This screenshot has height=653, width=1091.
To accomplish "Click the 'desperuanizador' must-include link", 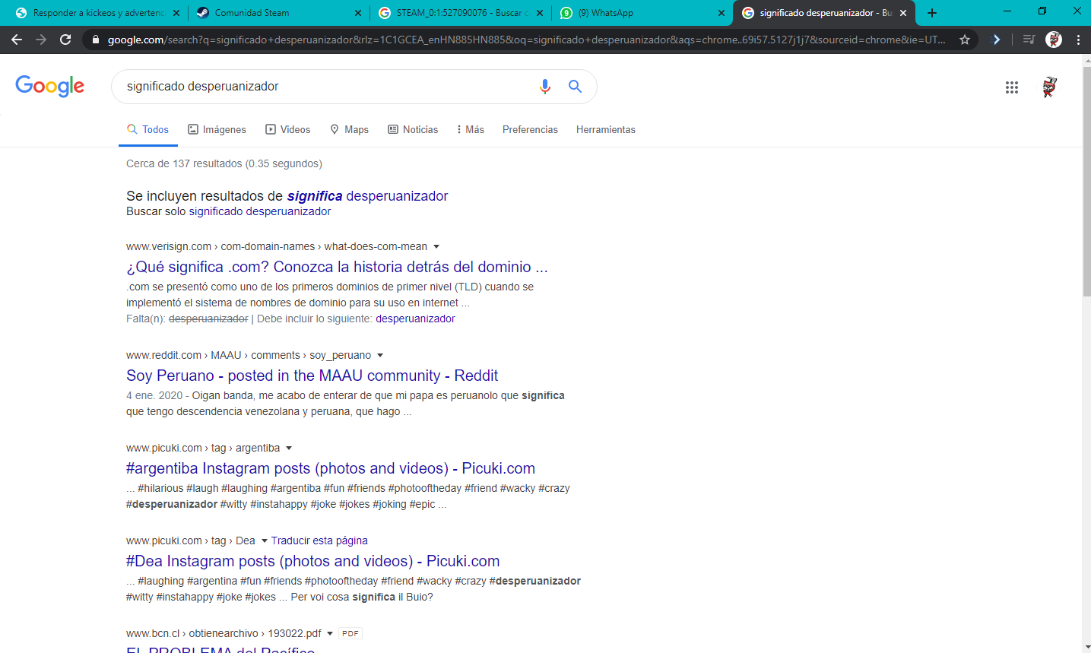I will pyautogui.click(x=415, y=319).
